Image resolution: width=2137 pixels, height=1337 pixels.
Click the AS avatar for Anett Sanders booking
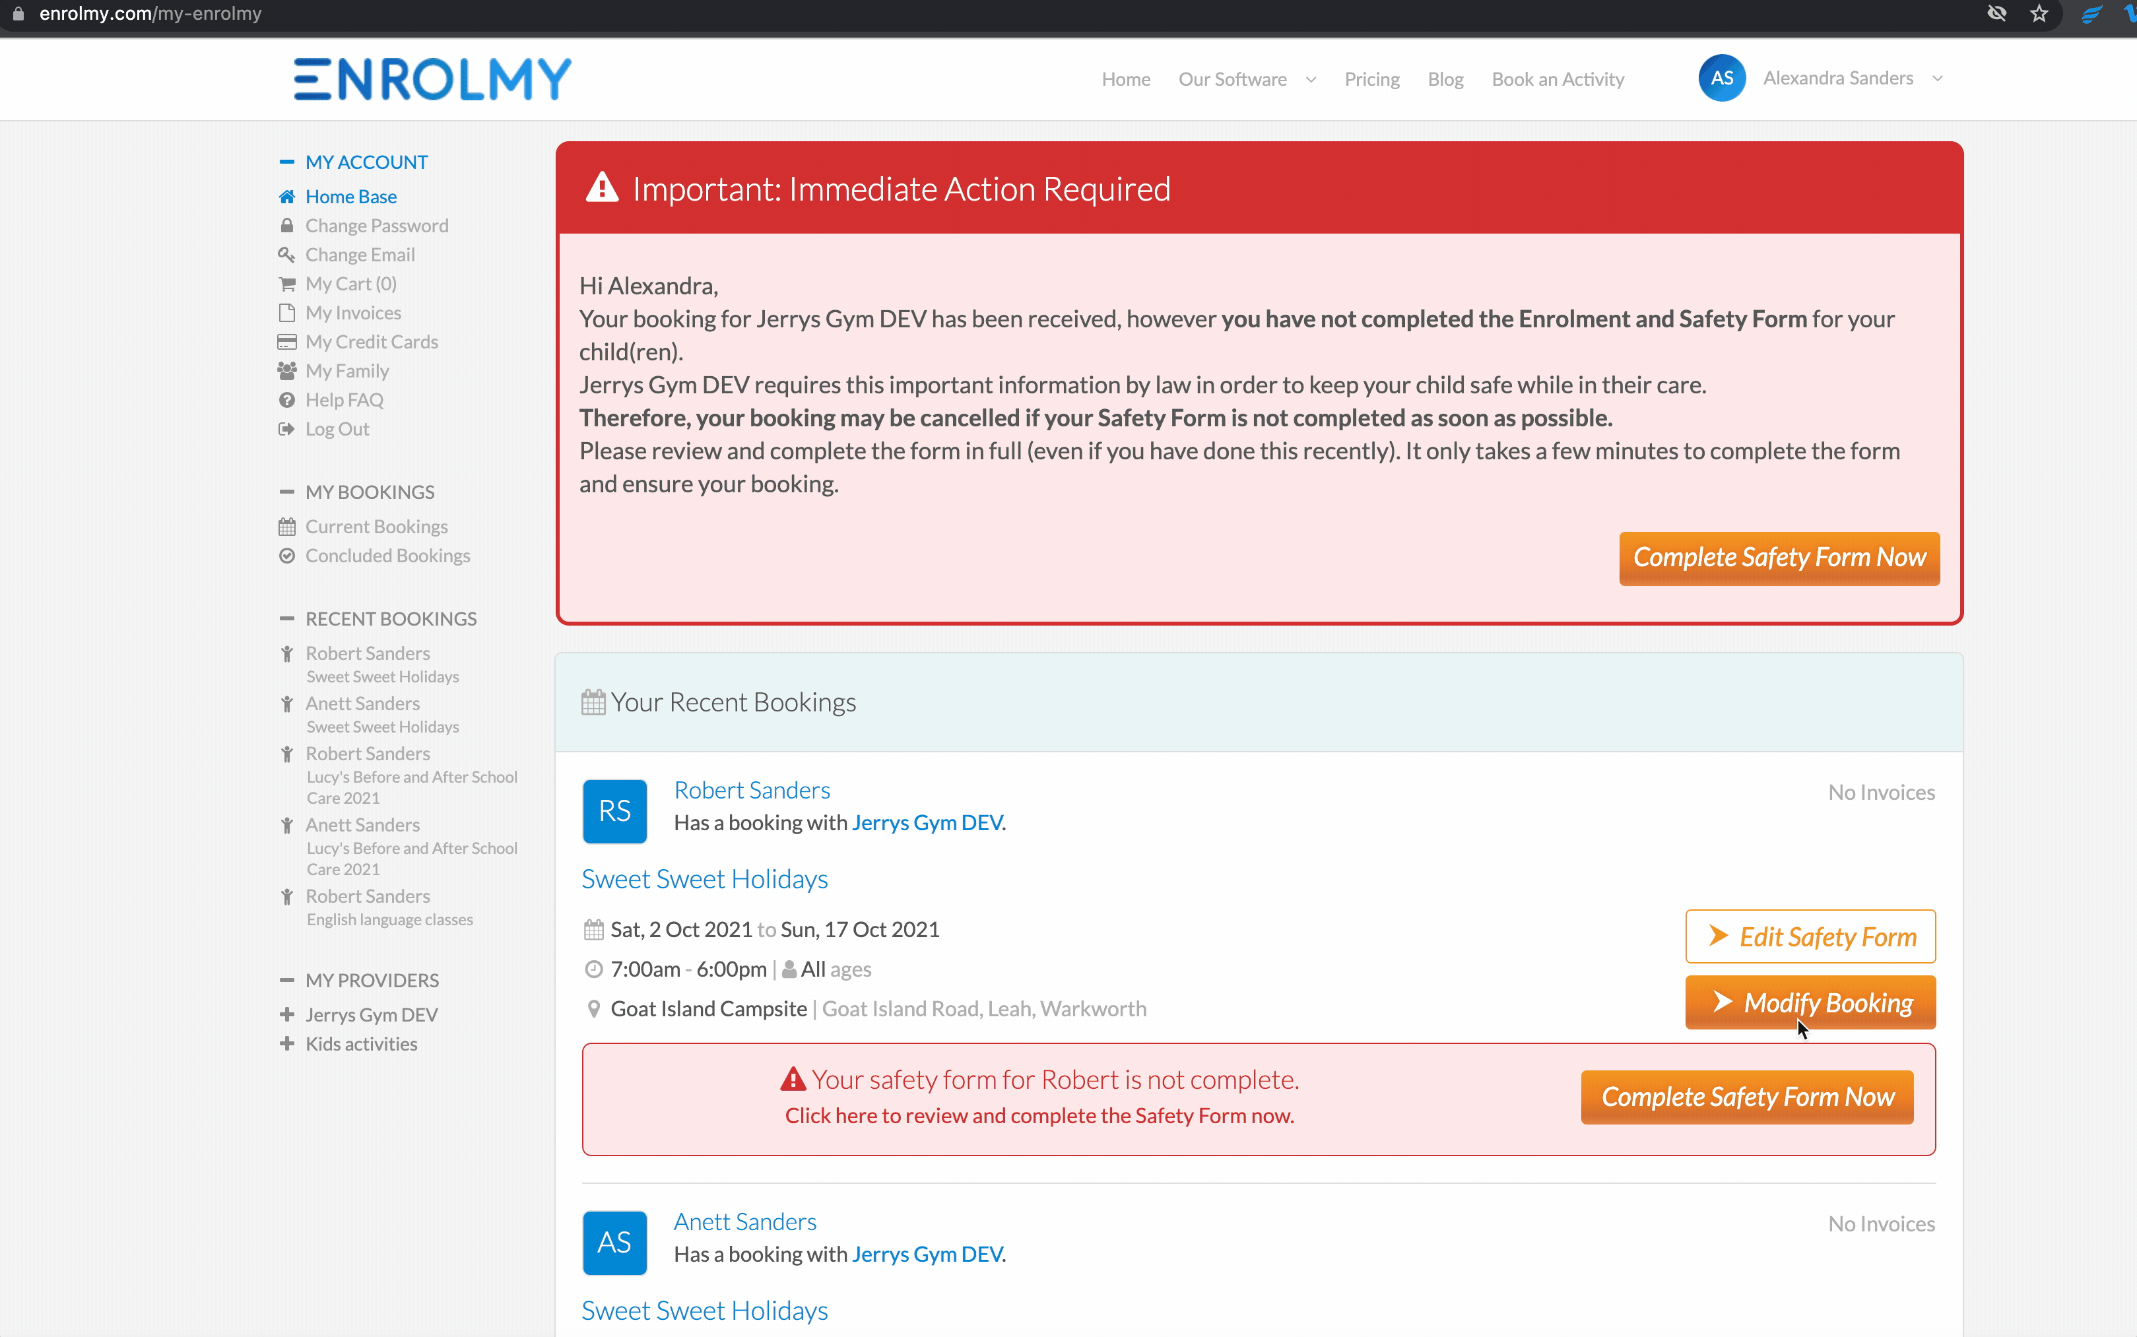tap(614, 1243)
